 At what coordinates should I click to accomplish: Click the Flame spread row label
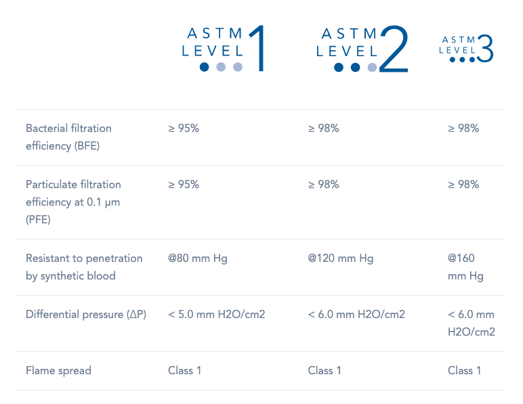[x=58, y=370]
